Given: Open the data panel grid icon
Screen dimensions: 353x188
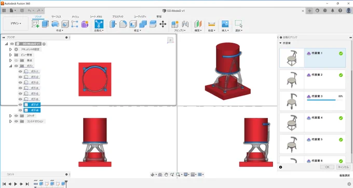Looking at the screenshot, I should (x=4, y=10).
